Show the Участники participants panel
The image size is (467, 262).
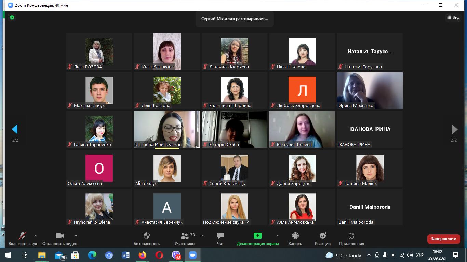(185, 238)
